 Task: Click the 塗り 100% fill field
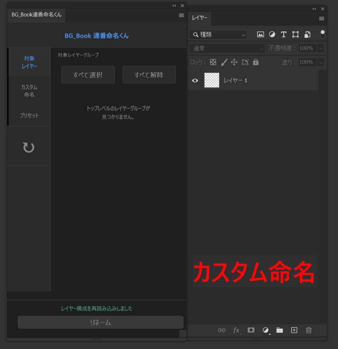point(307,62)
